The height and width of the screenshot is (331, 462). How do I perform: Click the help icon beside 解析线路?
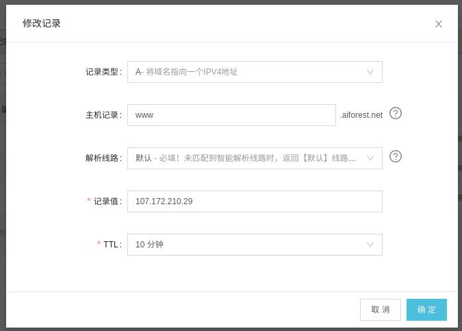tap(396, 156)
